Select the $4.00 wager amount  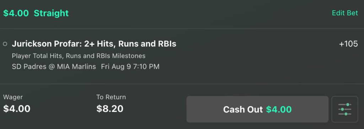(x=17, y=109)
